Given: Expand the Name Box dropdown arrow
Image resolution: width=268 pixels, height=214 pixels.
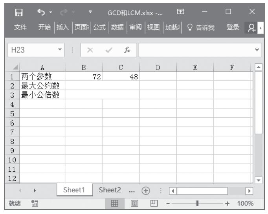Looking at the screenshot, I should click(x=59, y=50).
